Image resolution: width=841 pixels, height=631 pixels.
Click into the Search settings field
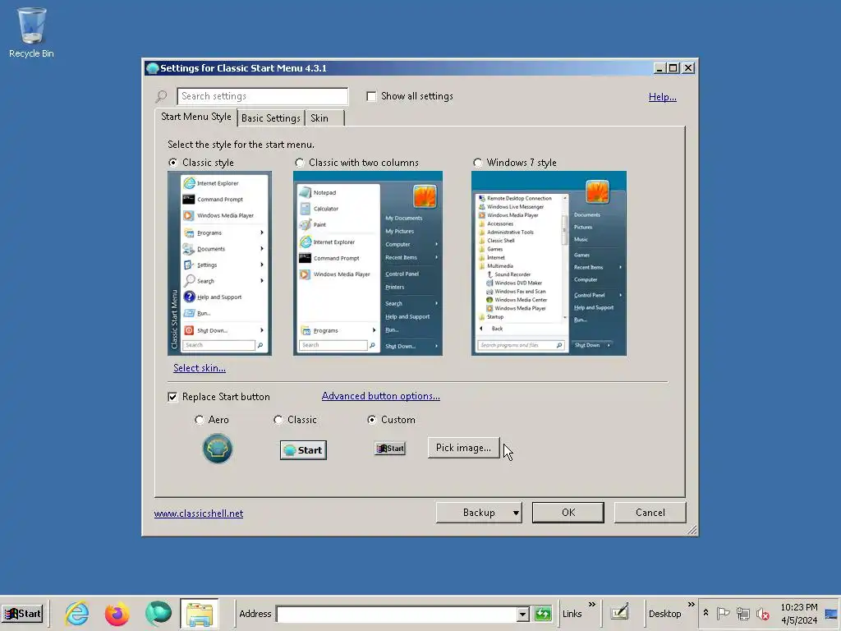pos(262,96)
